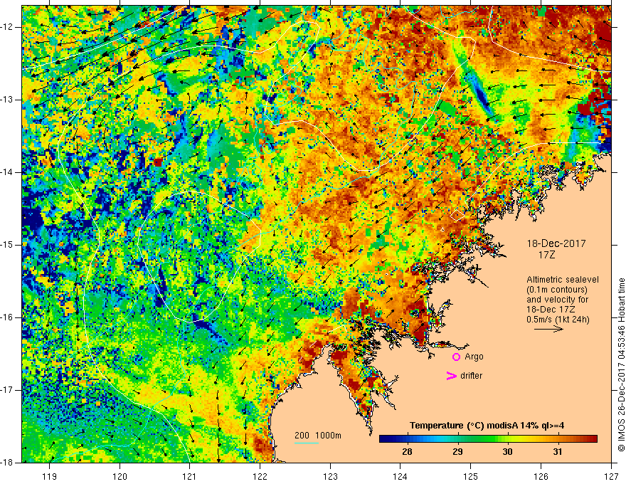Click longitude label 125 on x-axis

click(x=471, y=476)
